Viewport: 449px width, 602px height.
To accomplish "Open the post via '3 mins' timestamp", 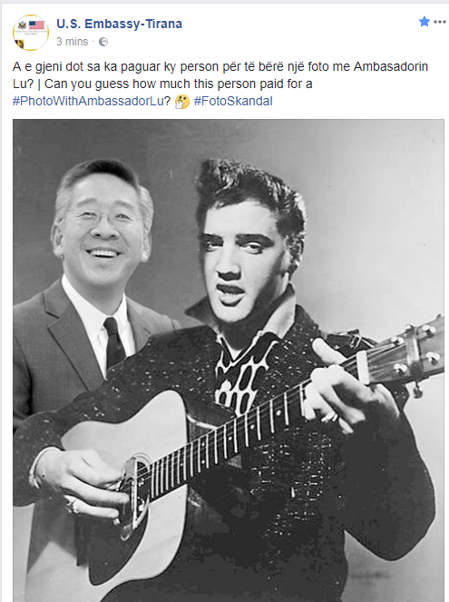I will (72, 42).
